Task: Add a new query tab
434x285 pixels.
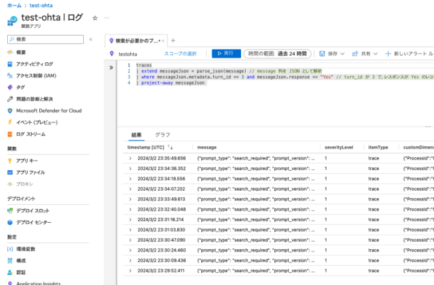Action: (173, 40)
